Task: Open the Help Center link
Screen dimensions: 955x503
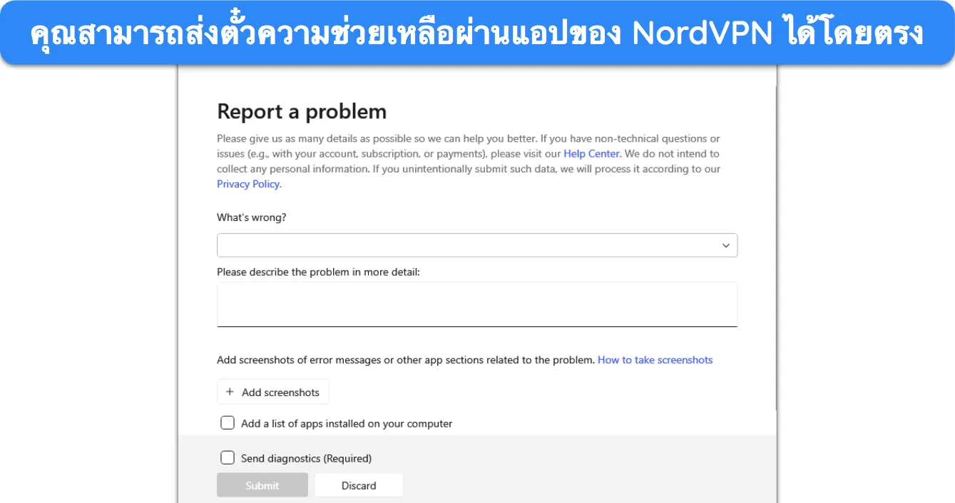Action: (x=591, y=154)
